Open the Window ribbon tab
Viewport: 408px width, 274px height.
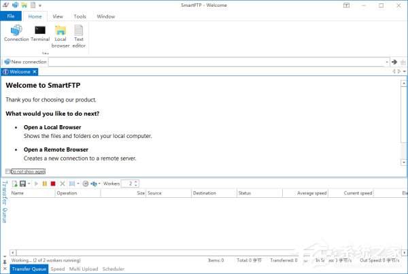point(106,16)
